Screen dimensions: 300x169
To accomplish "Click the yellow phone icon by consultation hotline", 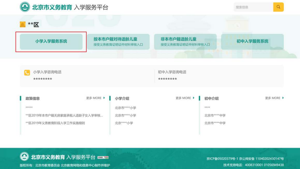I will pyautogui.click(x=27, y=73).
